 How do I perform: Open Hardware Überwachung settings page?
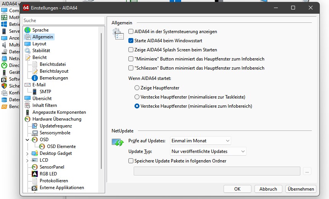(x=57, y=119)
